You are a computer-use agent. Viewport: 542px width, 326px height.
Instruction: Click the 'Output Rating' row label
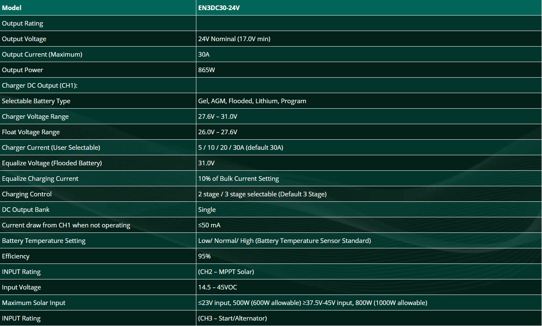[23, 23]
